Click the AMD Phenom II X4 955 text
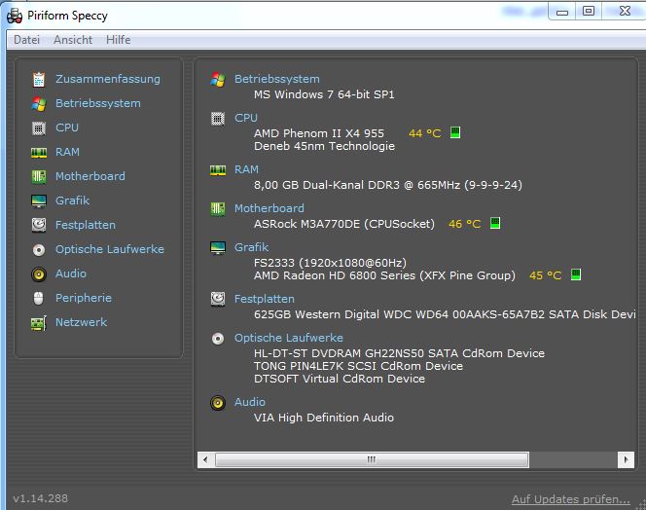646x510 pixels. pyautogui.click(x=319, y=133)
